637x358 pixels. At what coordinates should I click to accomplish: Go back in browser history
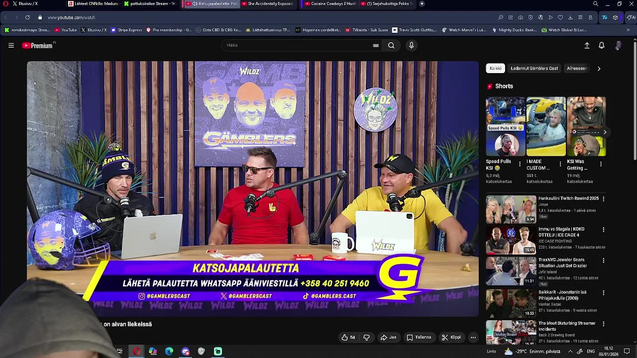[5, 17]
